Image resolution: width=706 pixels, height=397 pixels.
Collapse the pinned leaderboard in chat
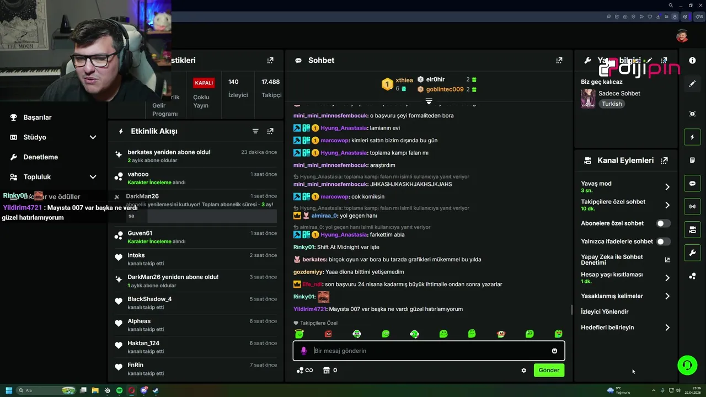click(429, 101)
